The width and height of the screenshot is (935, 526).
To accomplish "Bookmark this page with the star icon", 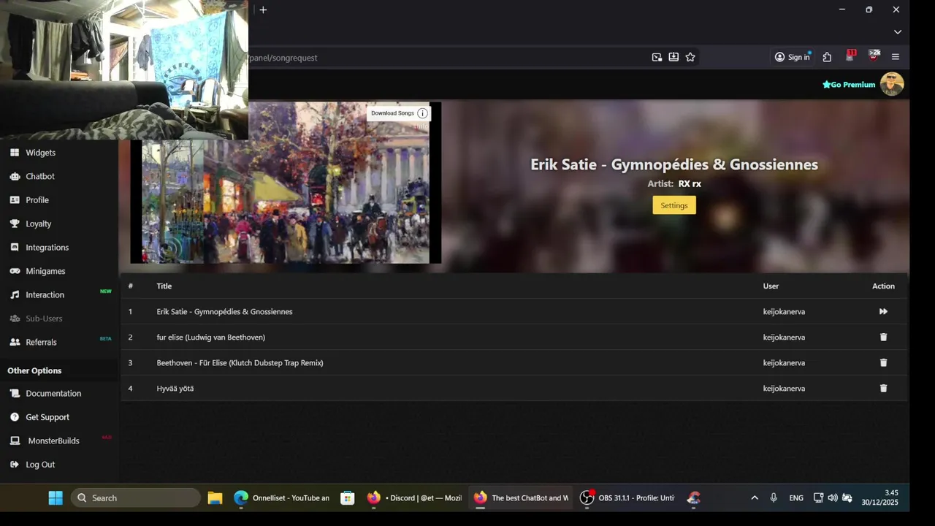I will [690, 57].
